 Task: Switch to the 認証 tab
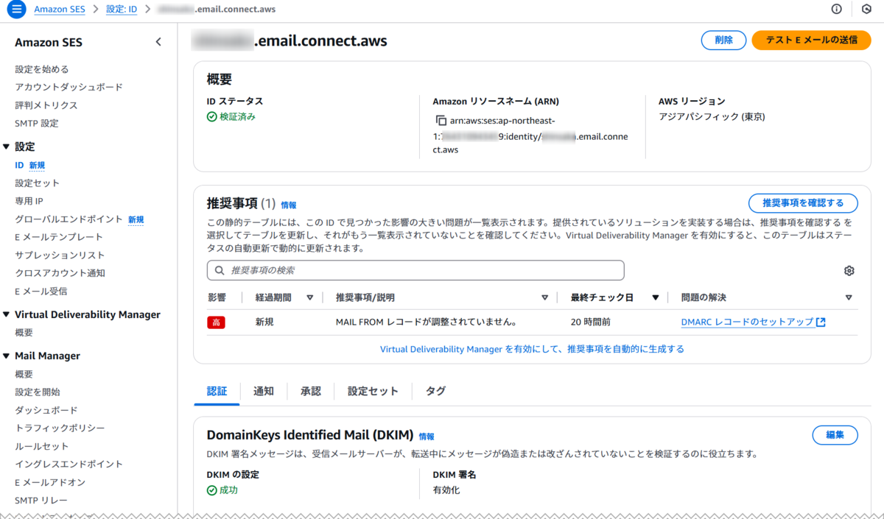(x=217, y=391)
